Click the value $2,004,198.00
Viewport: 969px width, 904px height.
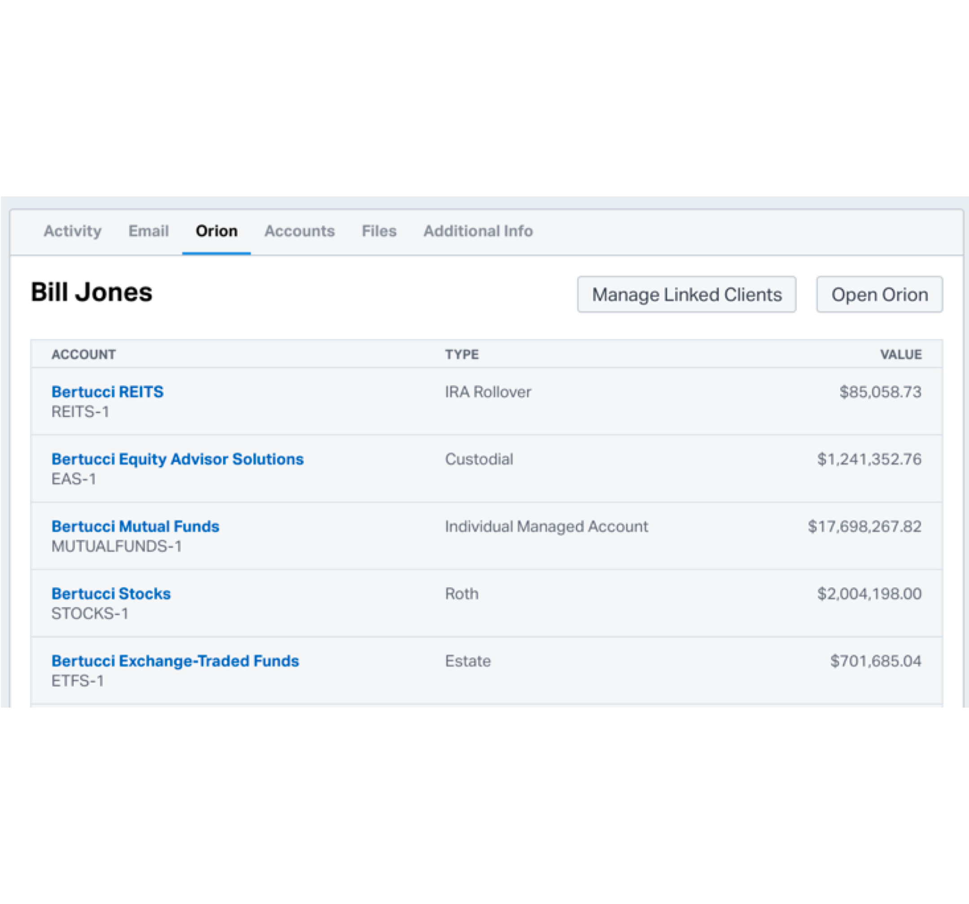pos(869,593)
